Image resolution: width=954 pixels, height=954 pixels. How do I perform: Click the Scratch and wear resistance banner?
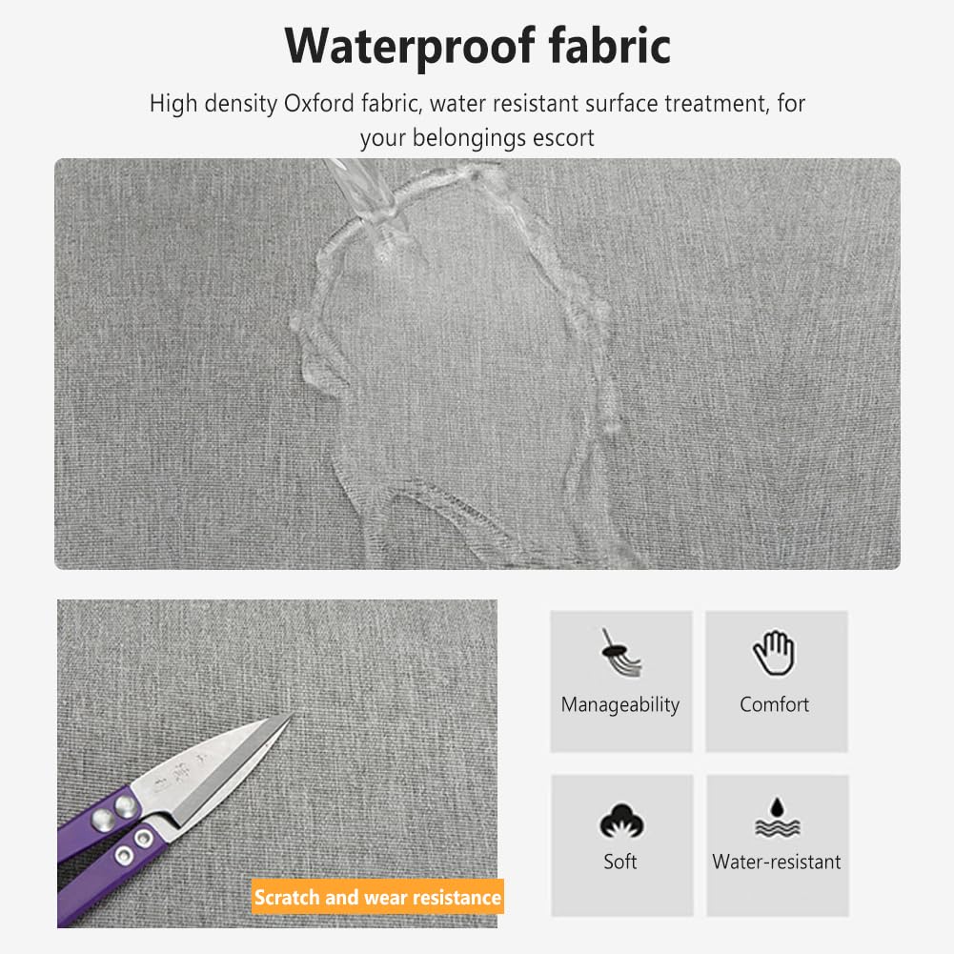pyautogui.click(x=377, y=897)
